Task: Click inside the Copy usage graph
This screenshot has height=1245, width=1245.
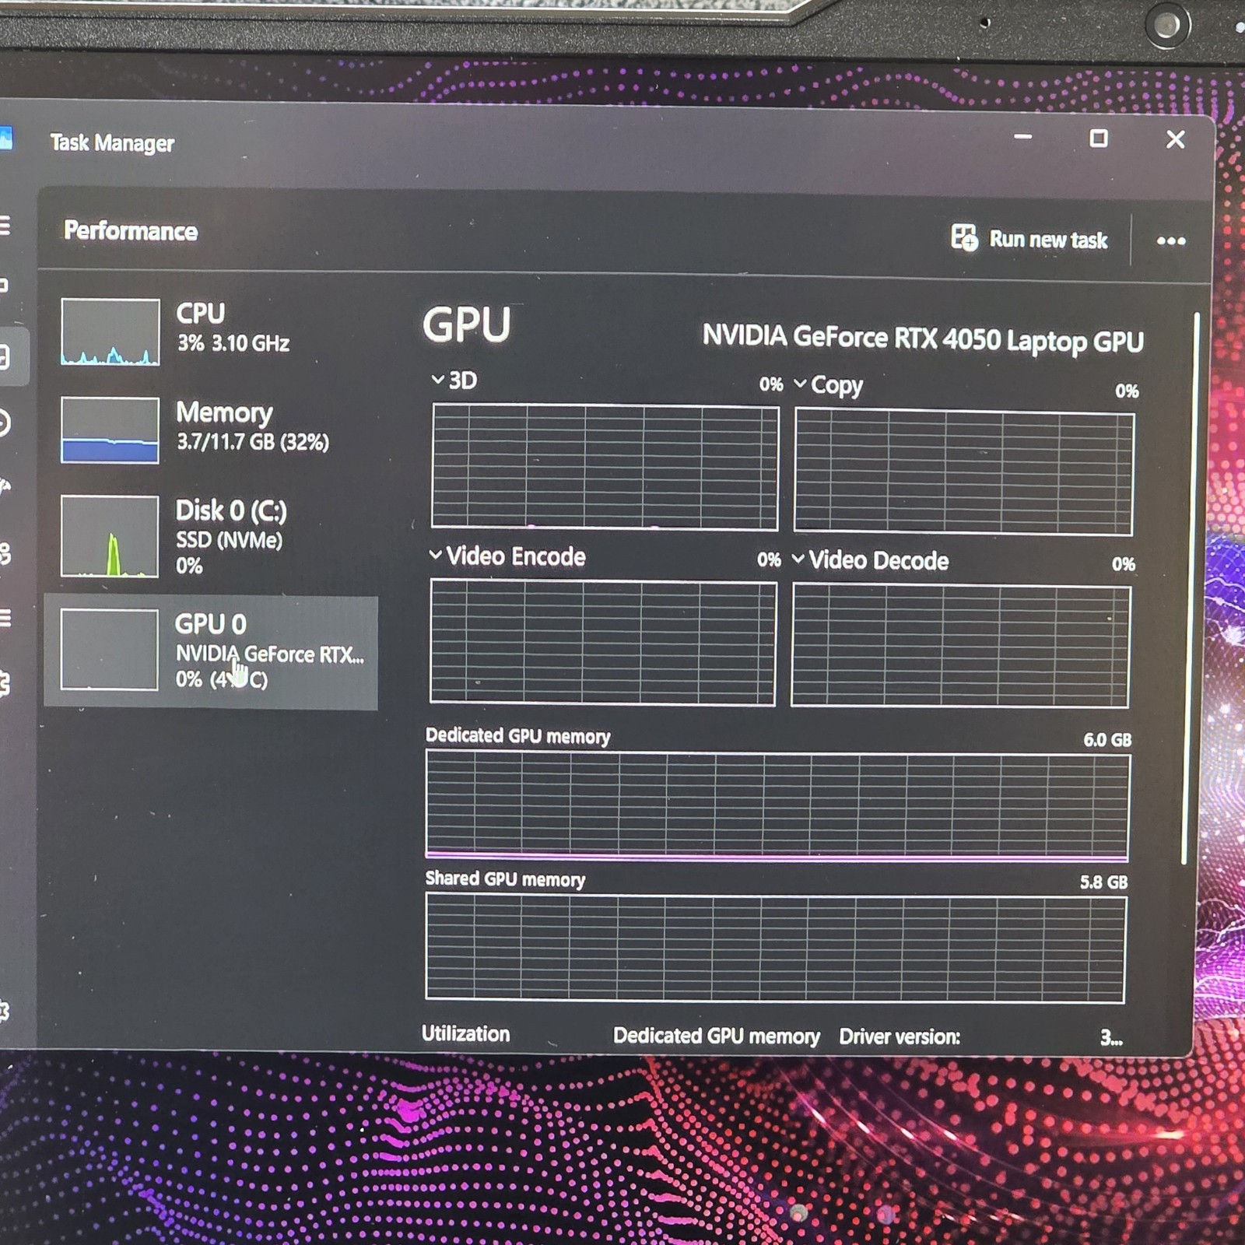Action: point(963,472)
